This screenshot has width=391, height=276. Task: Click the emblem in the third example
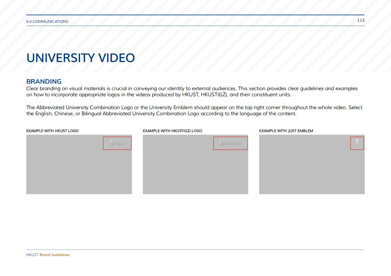357,142
